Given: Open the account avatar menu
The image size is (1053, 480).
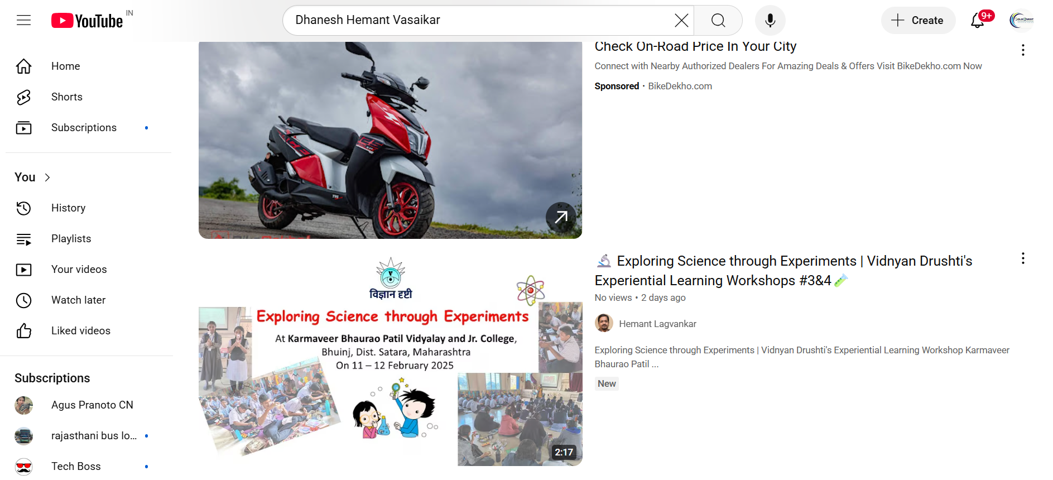Looking at the screenshot, I should click(x=1021, y=21).
